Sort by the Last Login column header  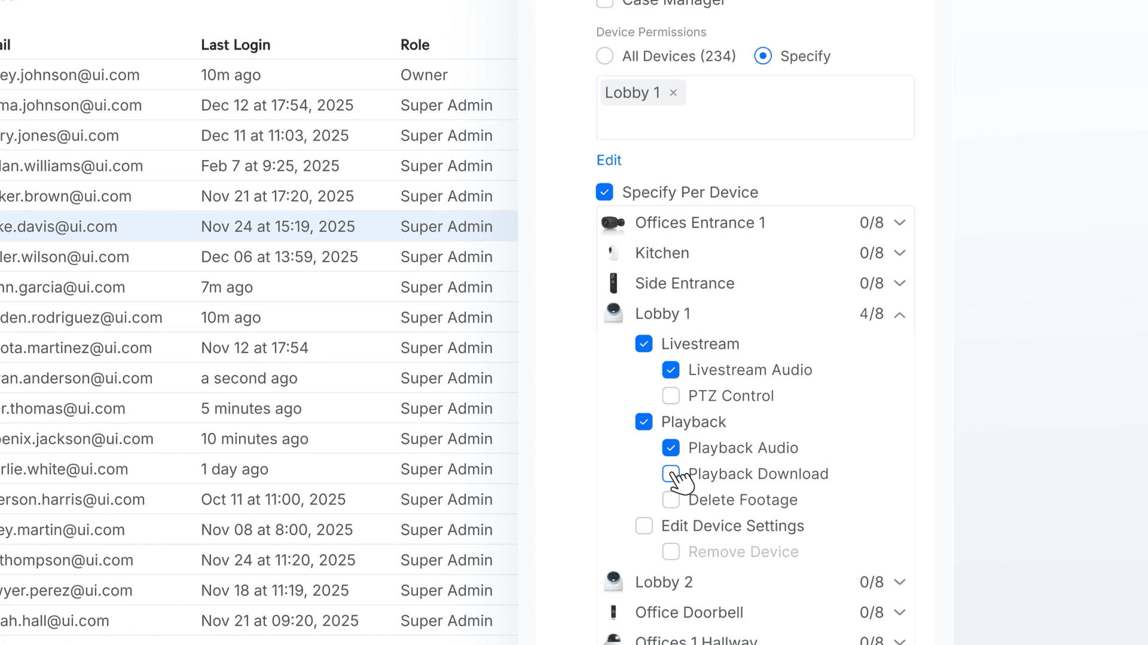coord(236,45)
